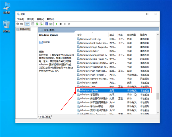Open the 操作(A) menu

pos(30,19)
